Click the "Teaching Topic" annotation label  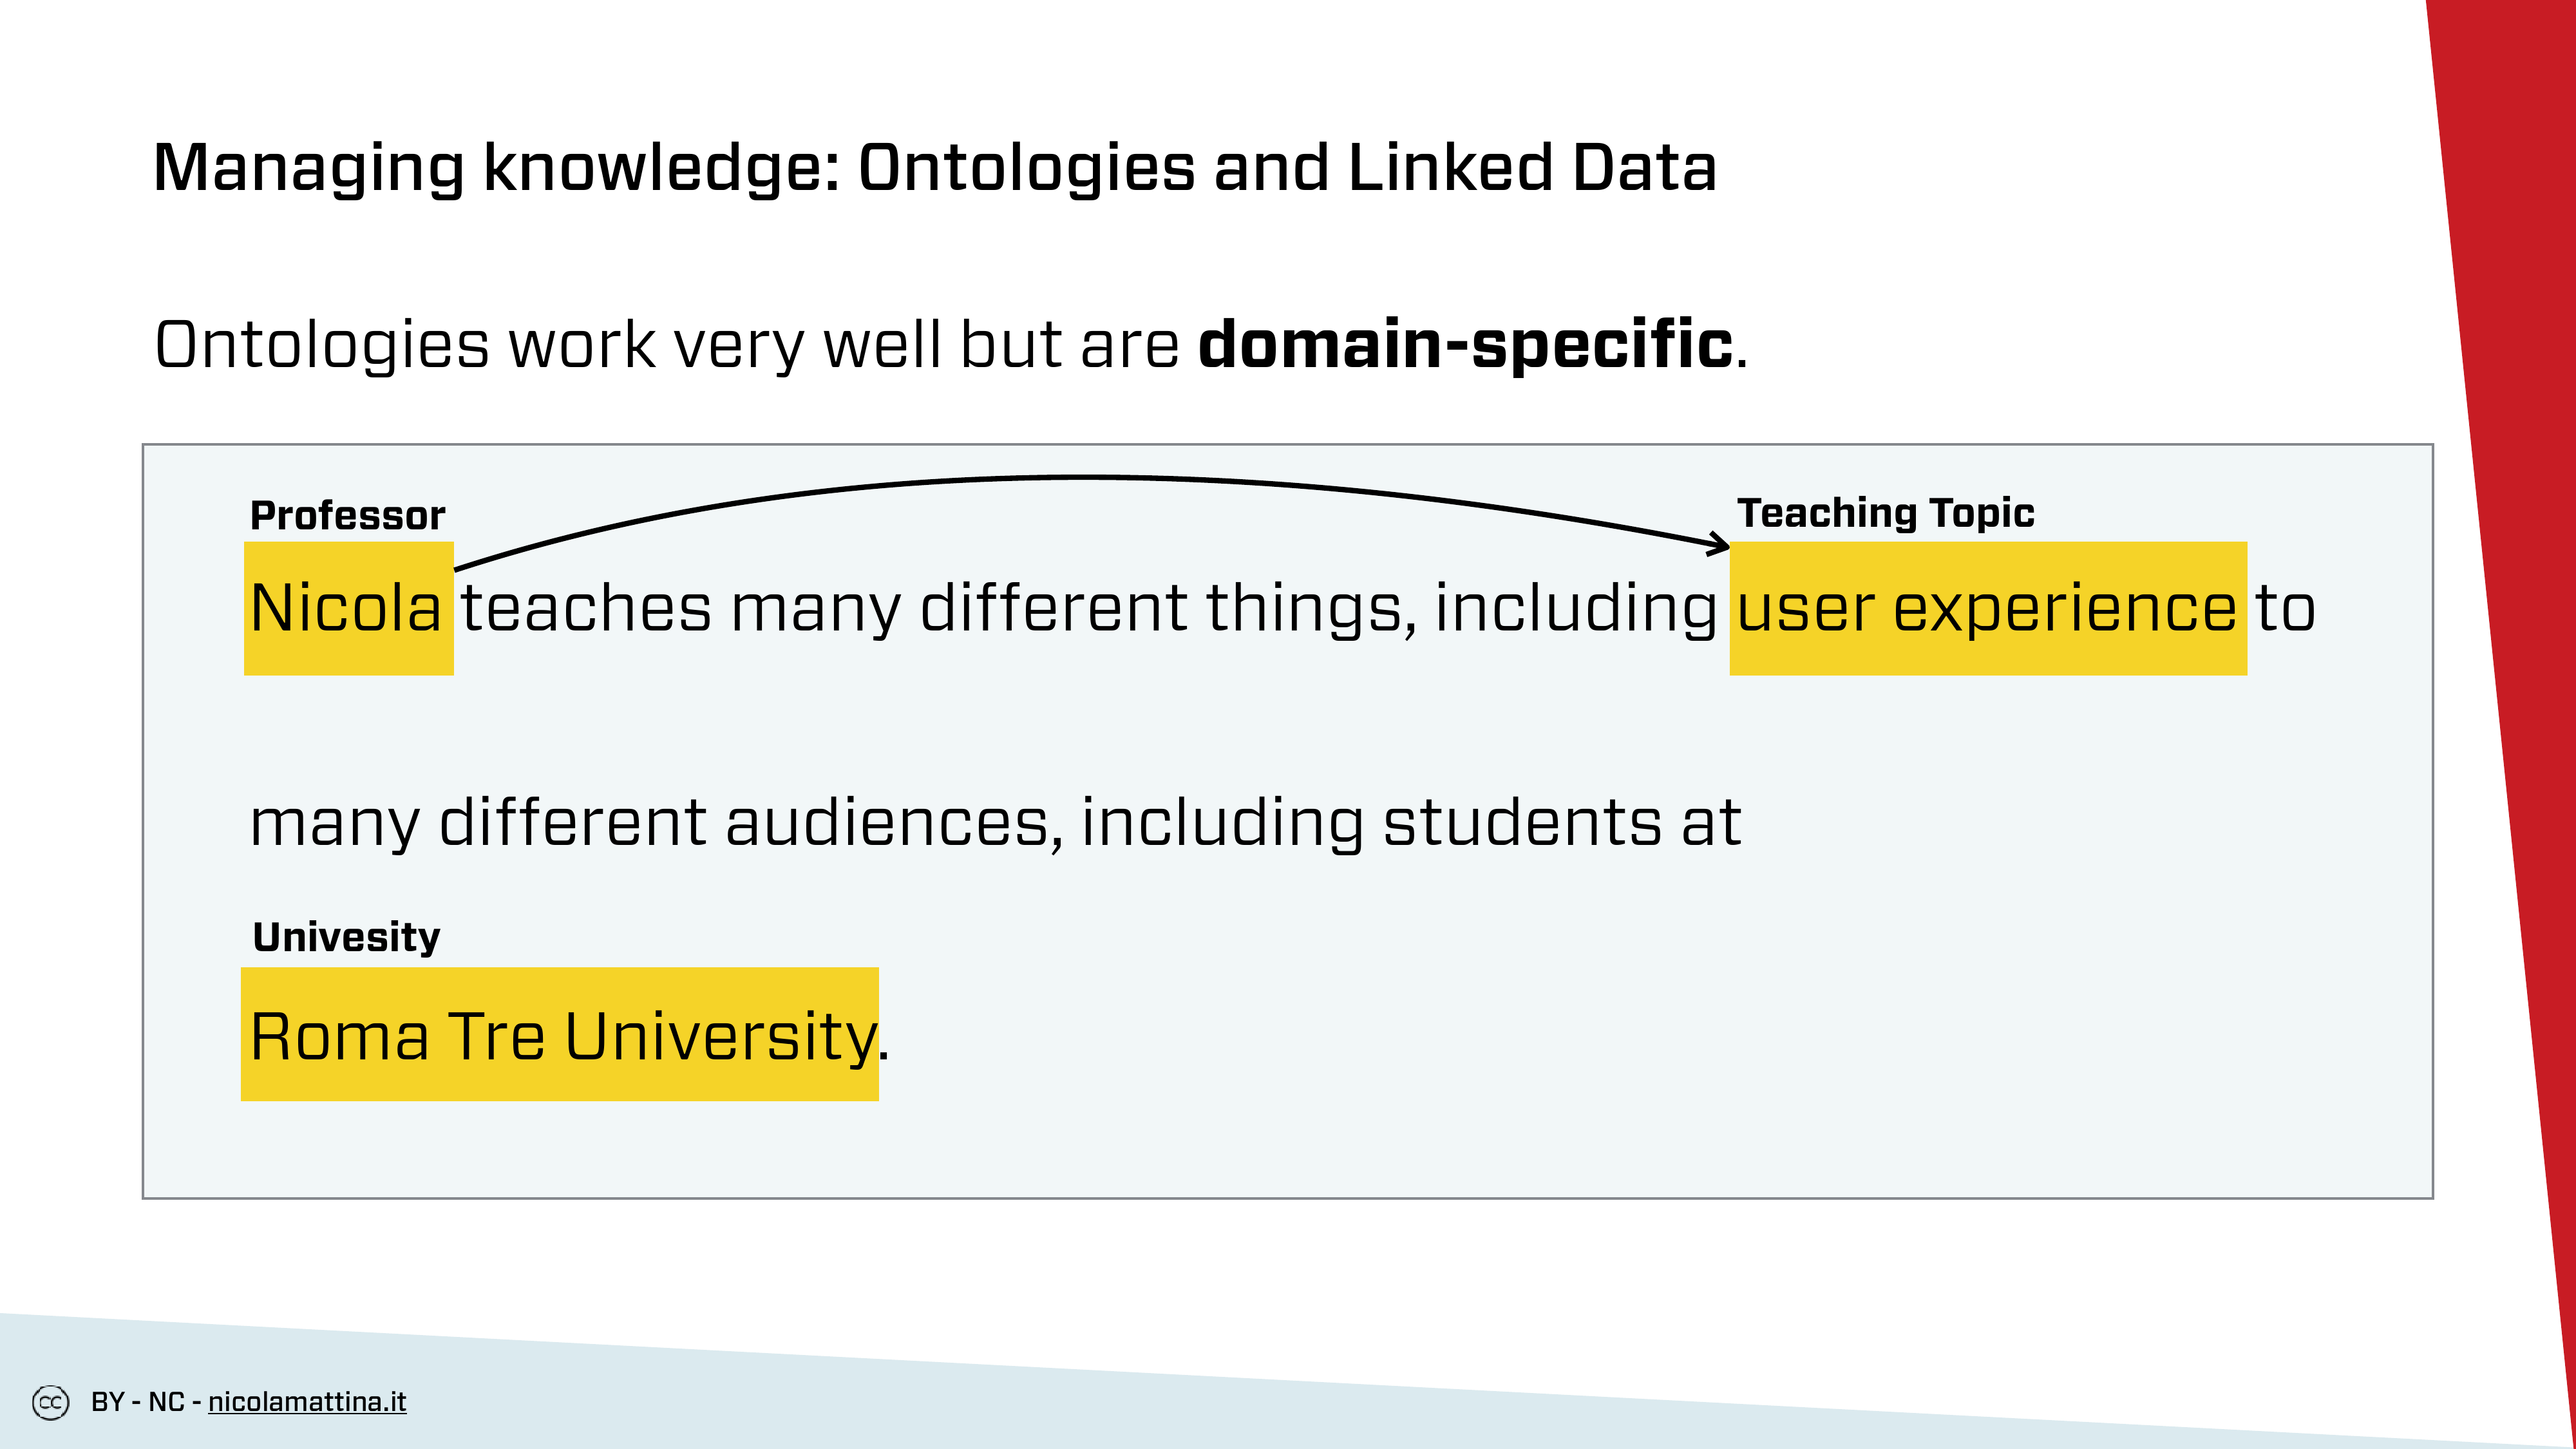click(1885, 513)
